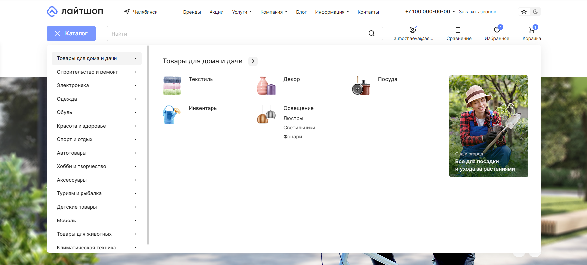Select Туризм и рыбалка category
The height and width of the screenshot is (265, 587).
[97, 193]
